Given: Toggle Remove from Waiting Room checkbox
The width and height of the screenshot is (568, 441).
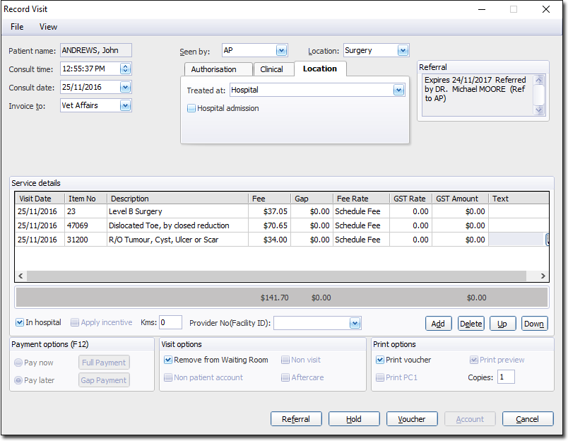Looking at the screenshot, I should 168,360.
